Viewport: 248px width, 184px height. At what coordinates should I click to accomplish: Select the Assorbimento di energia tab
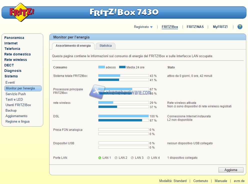[x=73, y=46]
